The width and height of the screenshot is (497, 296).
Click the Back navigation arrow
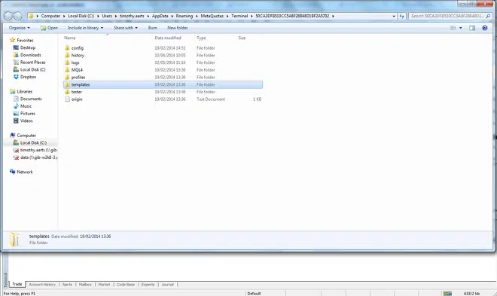[8, 16]
